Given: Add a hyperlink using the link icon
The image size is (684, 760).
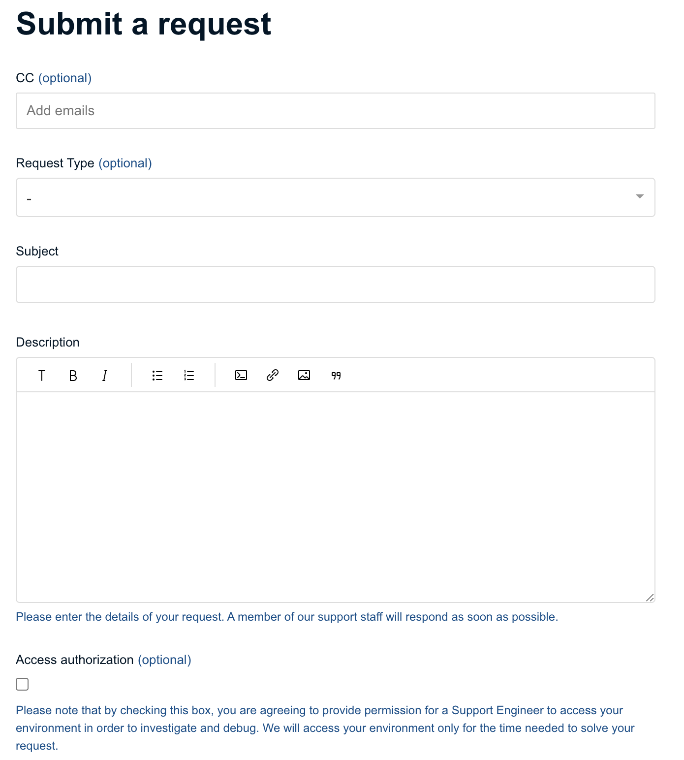Looking at the screenshot, I should point(273,376).
